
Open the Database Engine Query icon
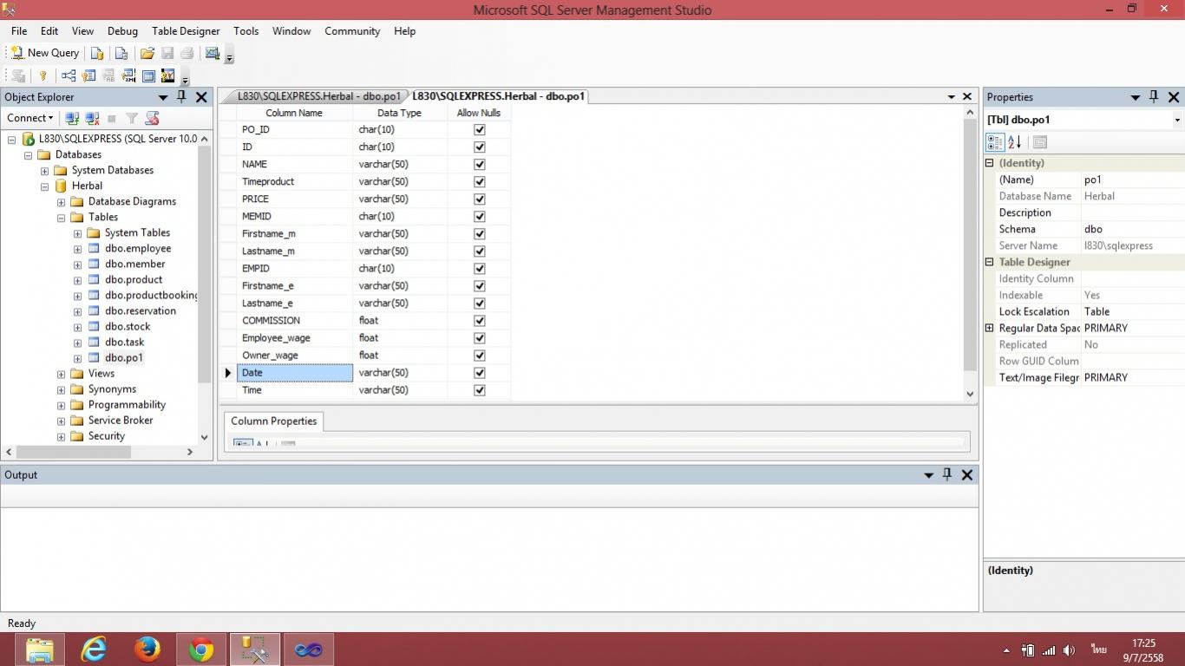coord(98,53)
